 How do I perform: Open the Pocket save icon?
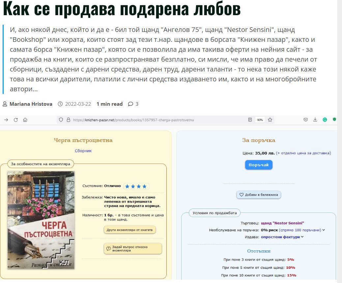pyautogui.click(x=305, y=120)
